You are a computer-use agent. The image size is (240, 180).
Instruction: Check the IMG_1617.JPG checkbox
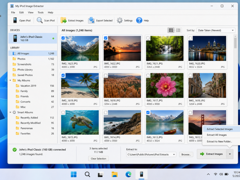pos(148,75)
